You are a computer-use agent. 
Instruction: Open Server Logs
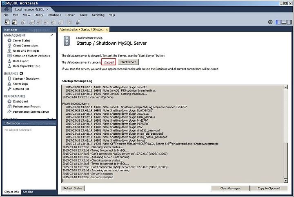pos(20,84)
